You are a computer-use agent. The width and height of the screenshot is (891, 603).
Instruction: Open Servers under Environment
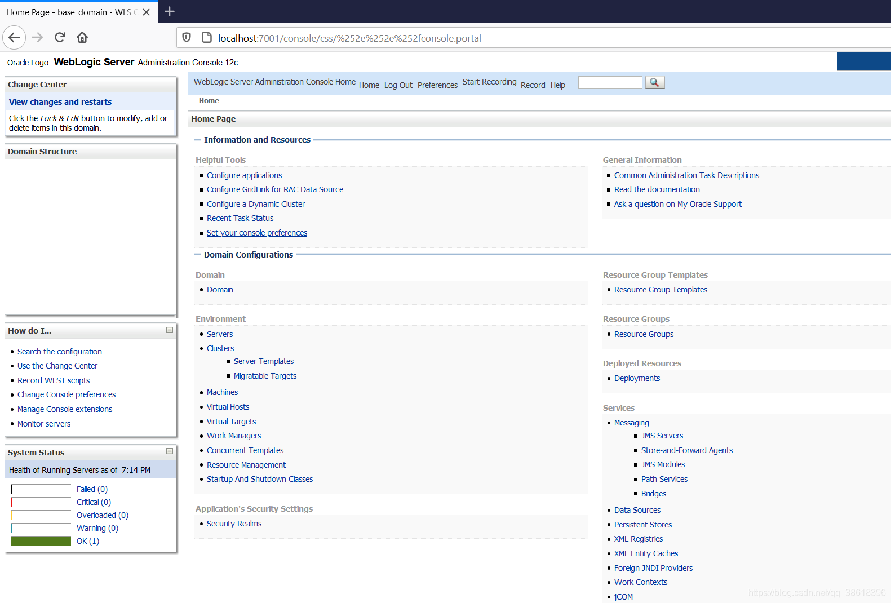pyautogui.click(x=220, y=334)
